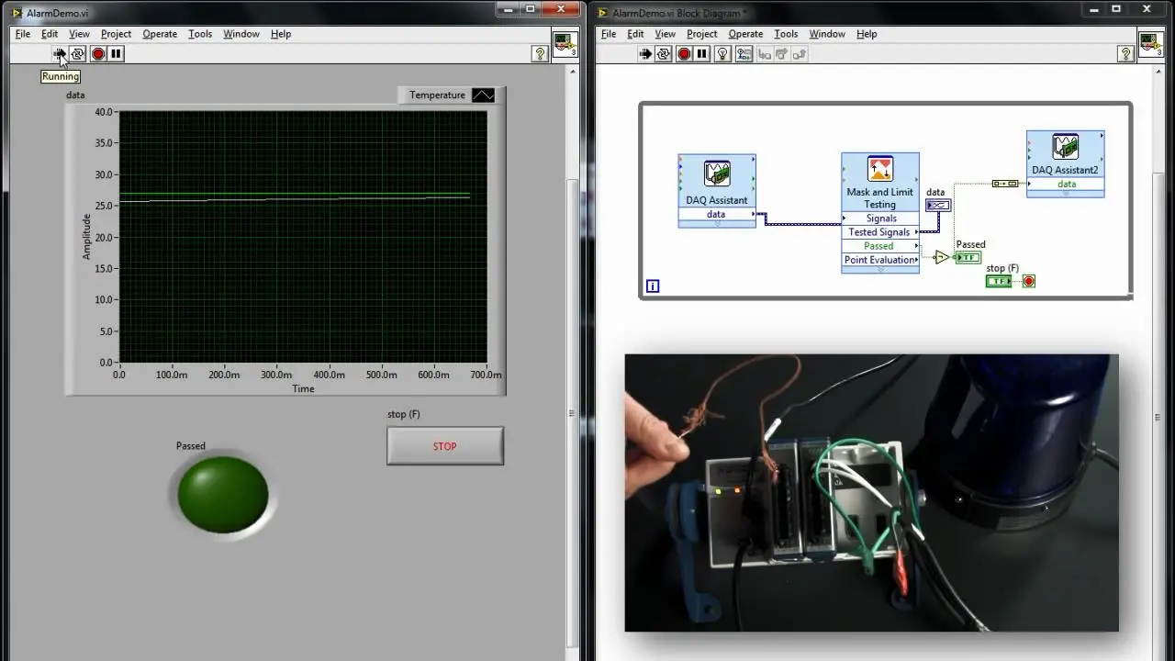Click the Passed output of Mask and Limit Testing
Screen dimensions: 1175x661
(880, 246)
